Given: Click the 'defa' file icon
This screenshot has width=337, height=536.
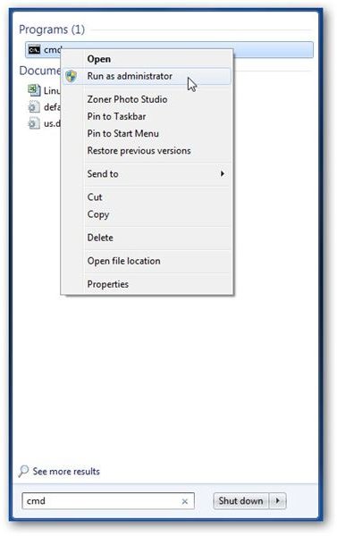Looking at the screenshot, I should [34, 107].
